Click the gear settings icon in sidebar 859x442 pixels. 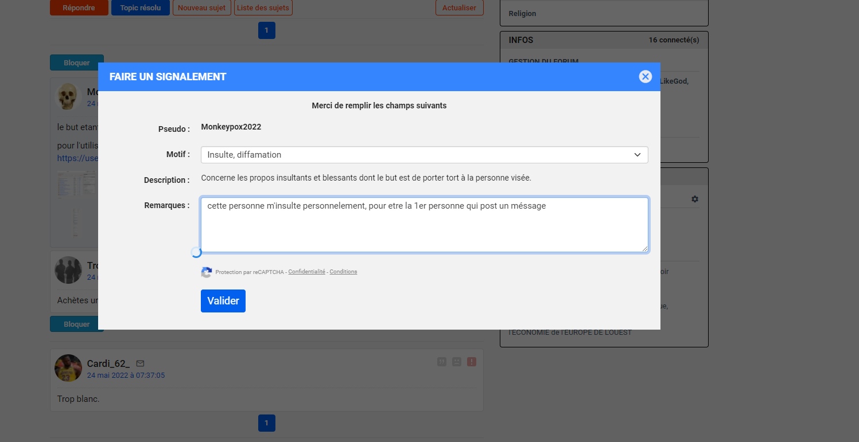(x=695, y=199)
